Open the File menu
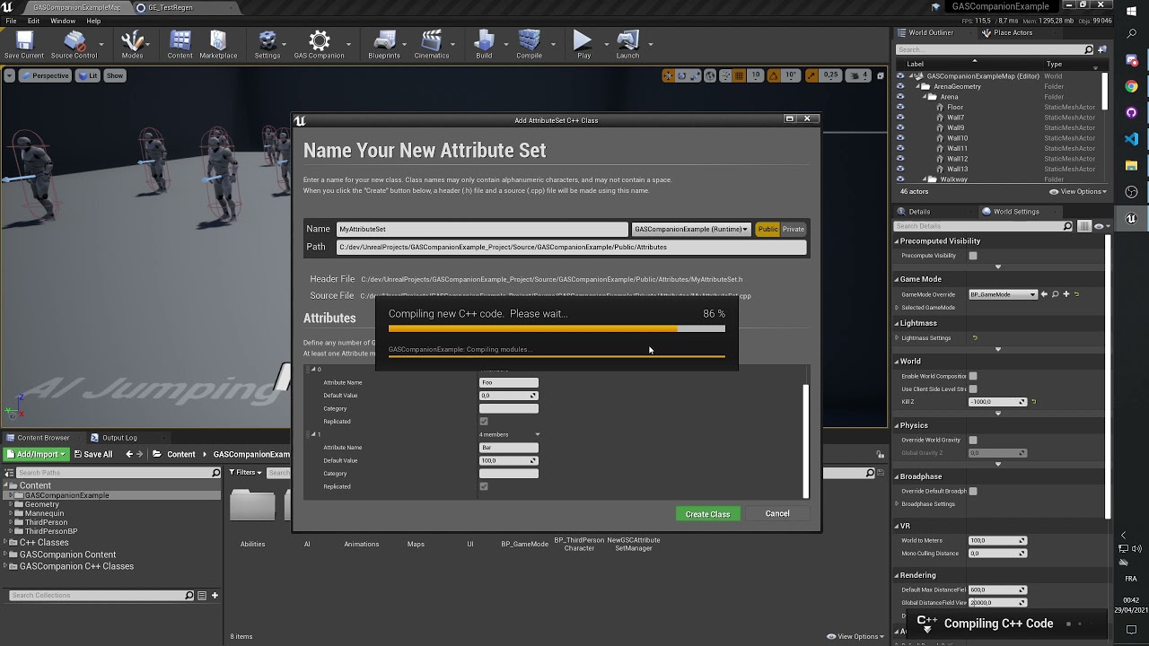The height and width of the screenshot is (646, 1149). (11, 21)
